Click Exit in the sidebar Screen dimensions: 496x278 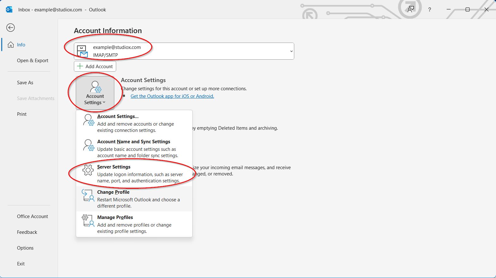[21, 264]
